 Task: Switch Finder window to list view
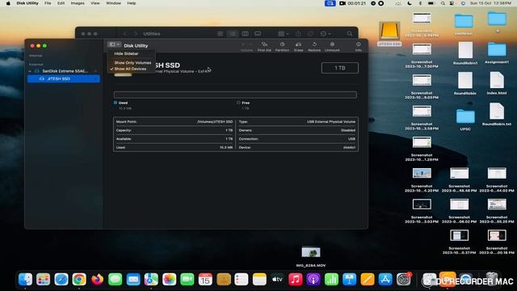233,34
